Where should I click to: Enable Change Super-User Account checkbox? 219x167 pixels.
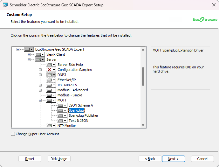(13, 134)
